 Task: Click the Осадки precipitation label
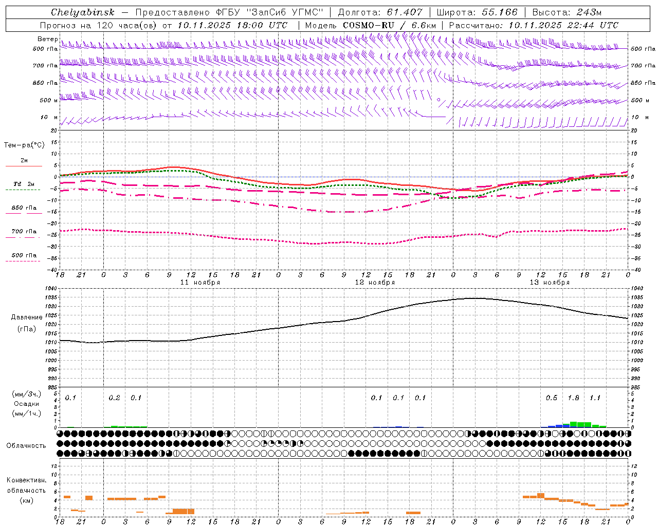click(x=27, y=404)
